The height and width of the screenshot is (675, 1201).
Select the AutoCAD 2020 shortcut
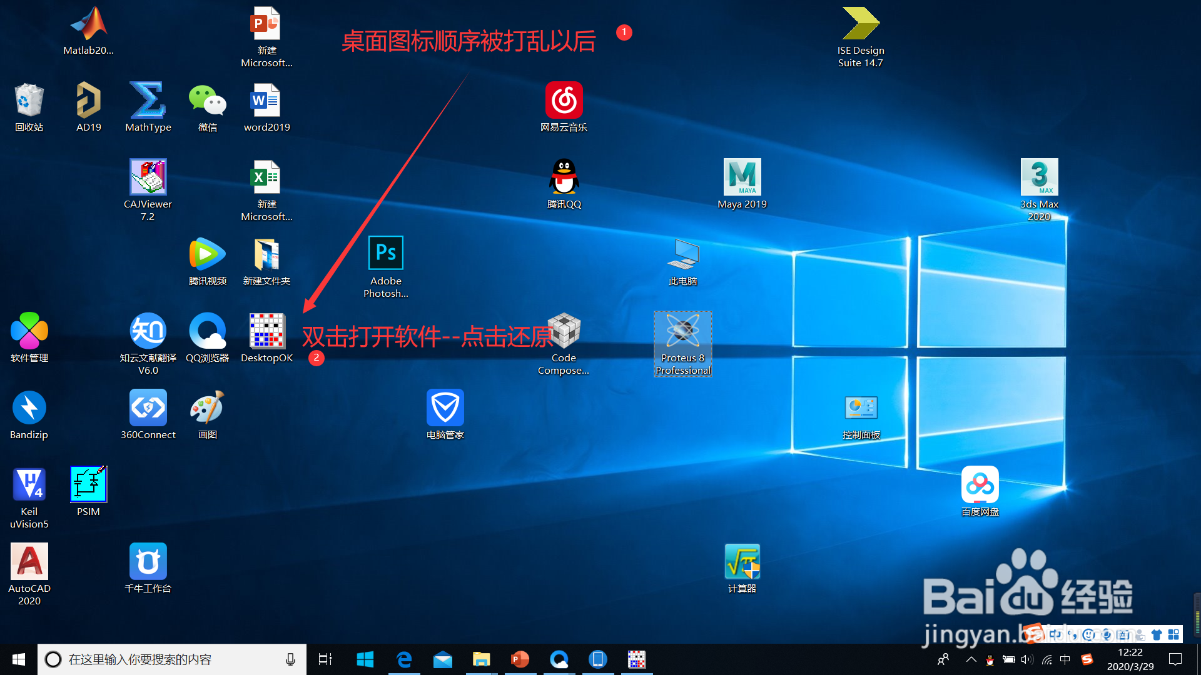click(x=29, y=562)
